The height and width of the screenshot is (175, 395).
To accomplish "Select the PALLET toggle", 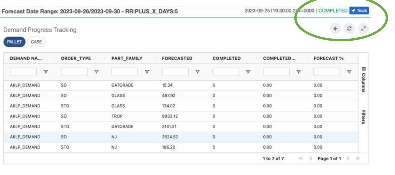I will [14, 42].
